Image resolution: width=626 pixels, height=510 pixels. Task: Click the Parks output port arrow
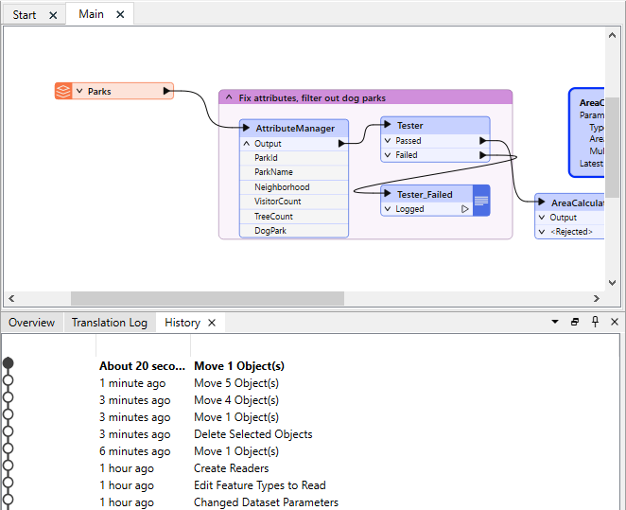point(166,92)
